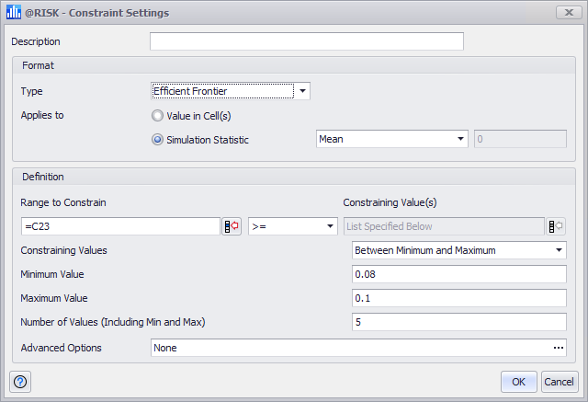588x402 pixels.
Task: Click the Number of Values field showing 5
Action: (x=458, y=322)
